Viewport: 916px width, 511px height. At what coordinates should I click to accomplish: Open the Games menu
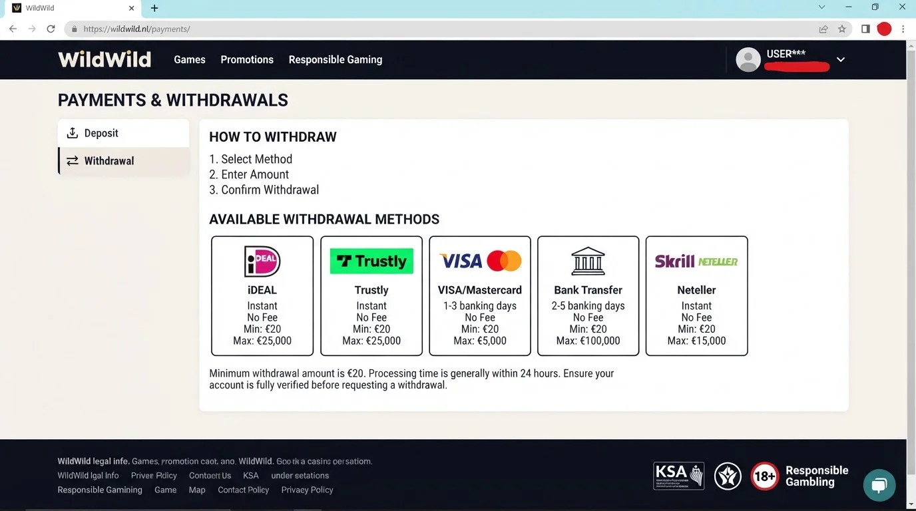[190, 59]
